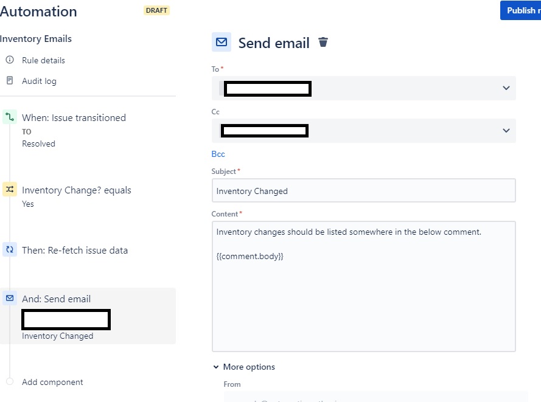
Task: Click the To recipients field
Action: coord(364,88)
